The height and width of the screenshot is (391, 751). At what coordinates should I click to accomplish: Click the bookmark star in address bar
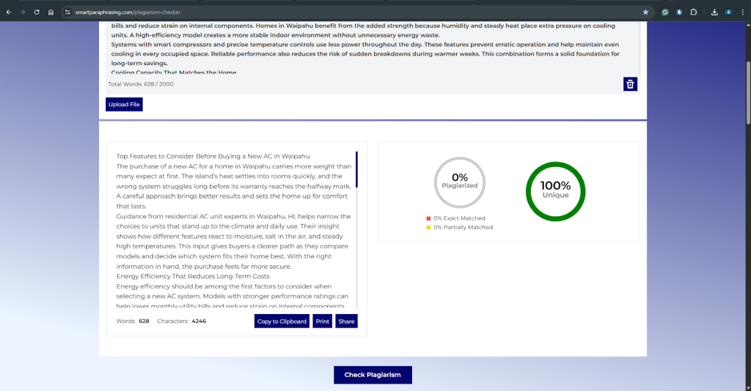click(645, 12)
